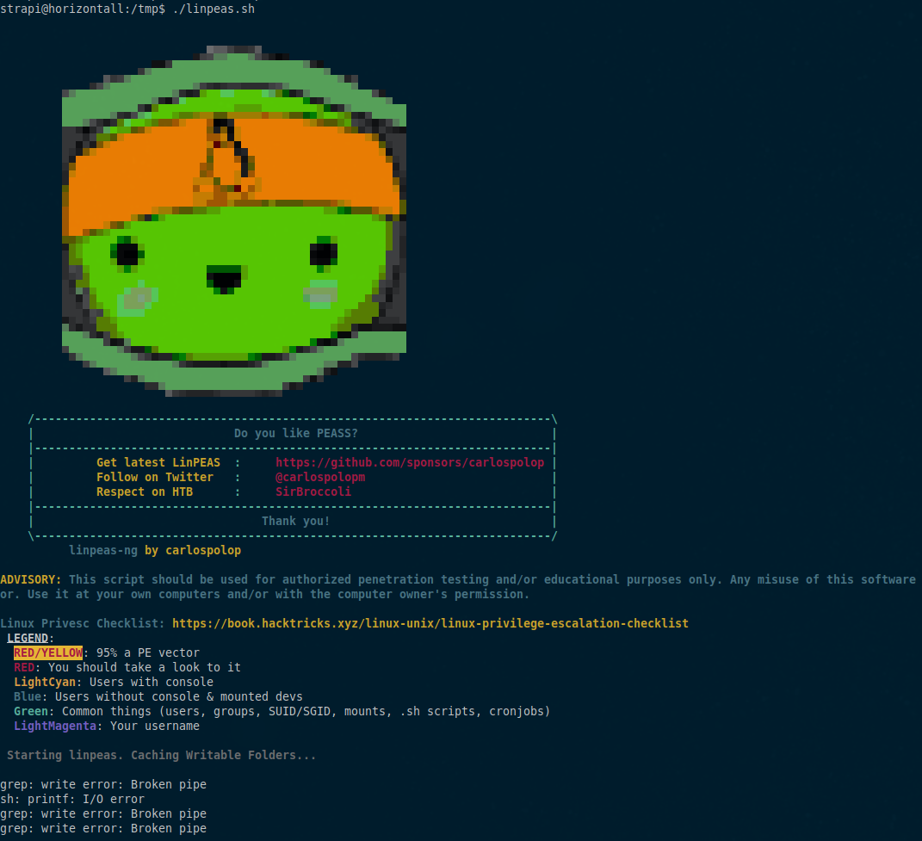
Task: Click the '95% a PE vector' legend description
Action: pyautogui.click(x=148, y=652)
